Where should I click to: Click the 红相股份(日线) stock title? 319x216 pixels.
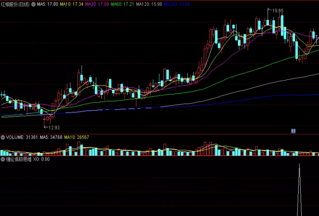point(15,4)
